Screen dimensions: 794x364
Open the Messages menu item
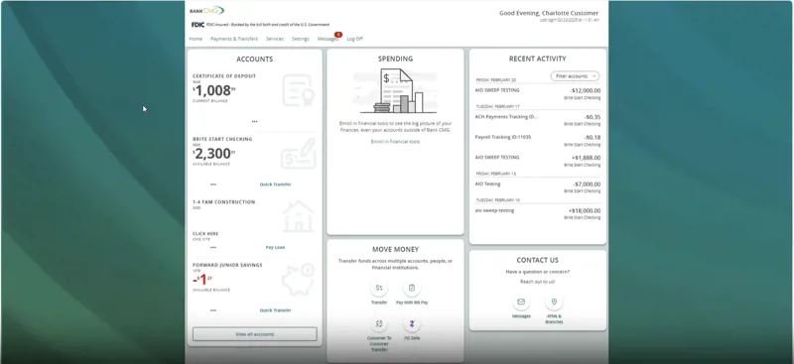point(328,39)
